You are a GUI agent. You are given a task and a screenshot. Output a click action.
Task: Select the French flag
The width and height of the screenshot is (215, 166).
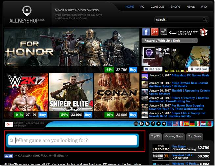[x=181, y=124]
